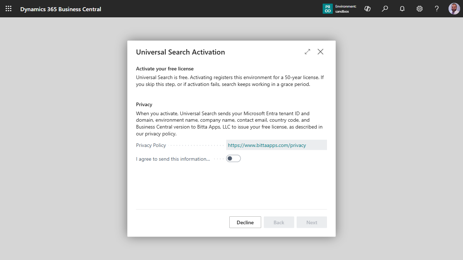Image resolution: width=463 pixels, height=260 pixels.
Task: Click the 'I agree to send this information...' label
Action: tap(173, 159)
